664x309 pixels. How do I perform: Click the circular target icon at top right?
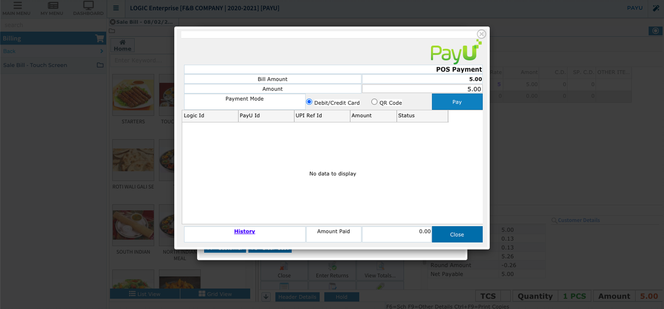(656, 31)
